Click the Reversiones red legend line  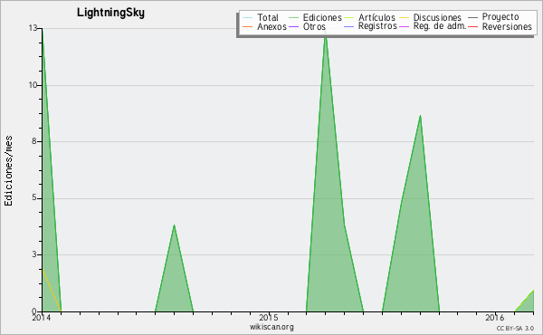pyautogui.click(x=473, y=26)
